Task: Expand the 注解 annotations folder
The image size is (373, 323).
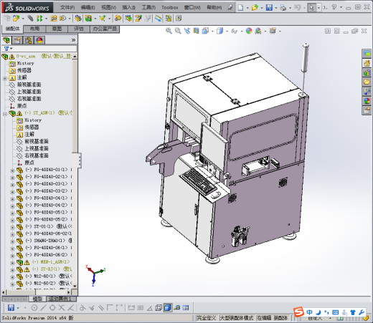Action: (x=5, y=78)
